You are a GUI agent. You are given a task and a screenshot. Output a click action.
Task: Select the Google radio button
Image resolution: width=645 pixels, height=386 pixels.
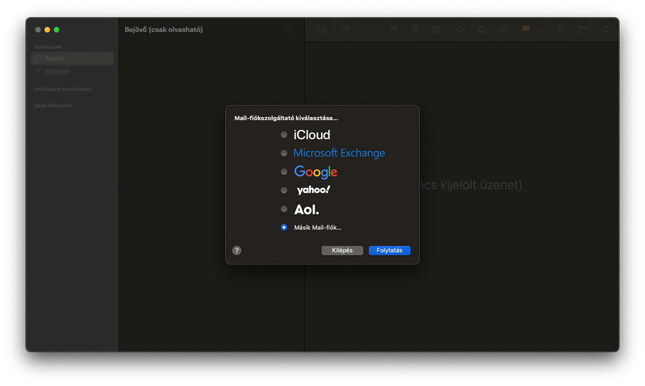284,172
